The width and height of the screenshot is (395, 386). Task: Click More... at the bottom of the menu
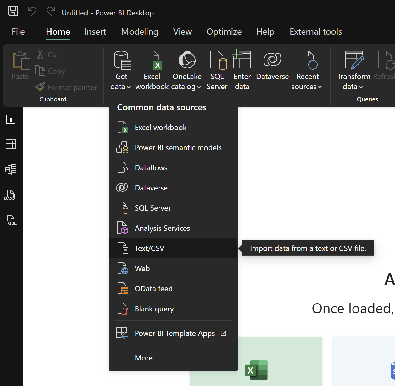[x=146, y=358]
